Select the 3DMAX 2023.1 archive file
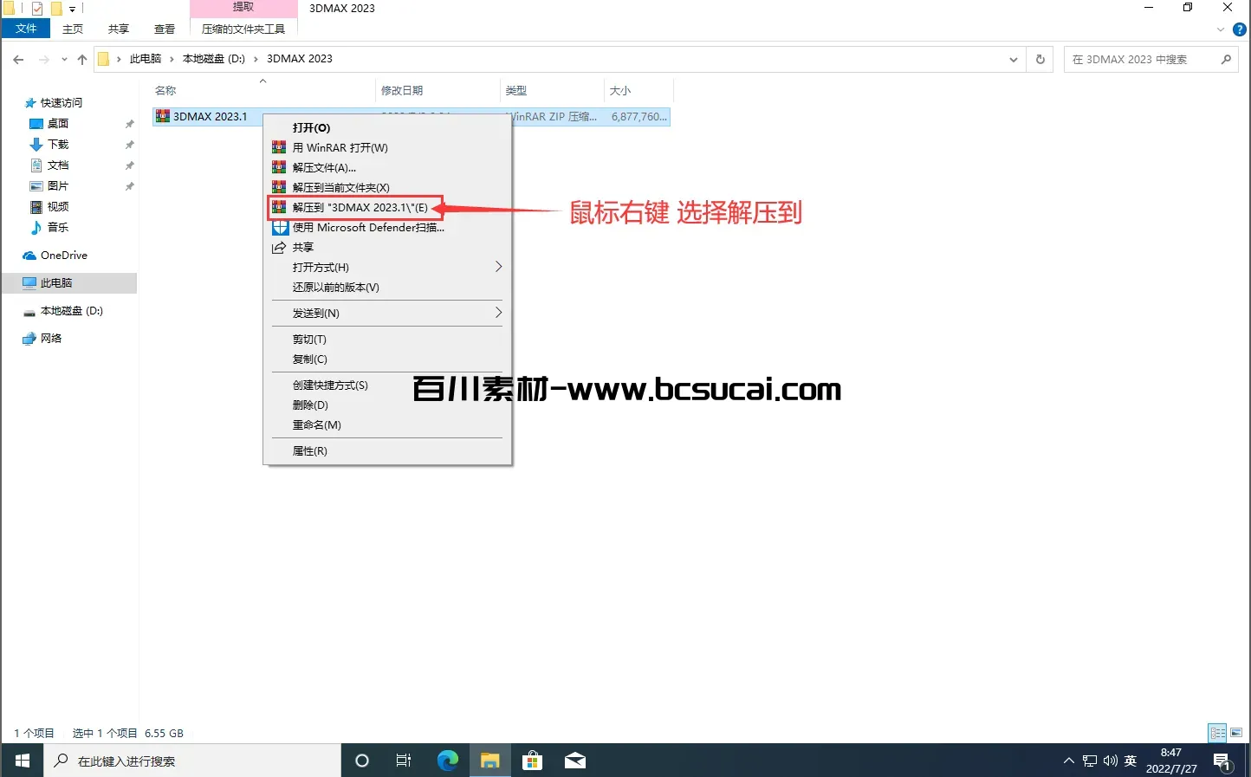Screen dimensions: 1251x777 tap(210, 116)
